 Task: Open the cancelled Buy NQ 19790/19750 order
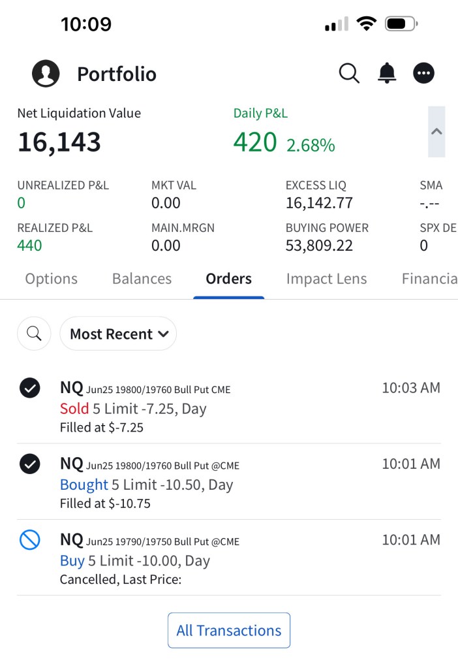(x=215, y=560)
